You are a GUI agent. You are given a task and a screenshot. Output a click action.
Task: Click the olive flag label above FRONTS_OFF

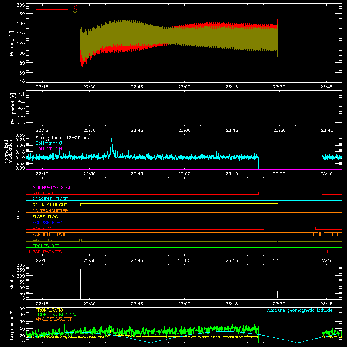point(43,240)
